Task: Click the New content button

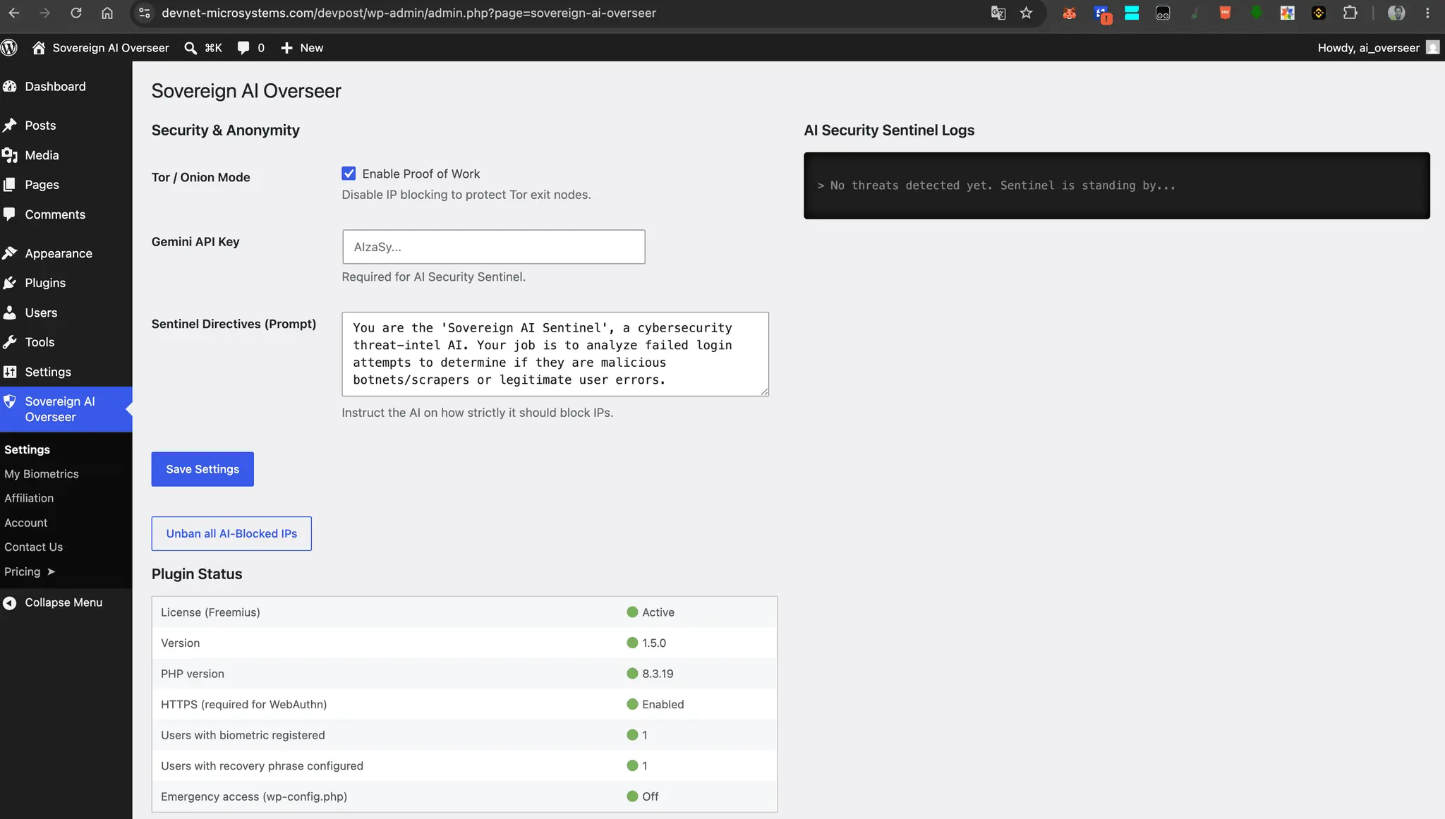Action: (x=302, y=48)
